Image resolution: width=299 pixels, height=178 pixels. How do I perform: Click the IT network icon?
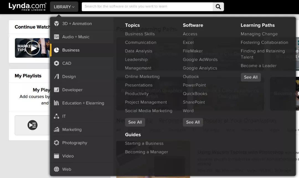[56, 116]
